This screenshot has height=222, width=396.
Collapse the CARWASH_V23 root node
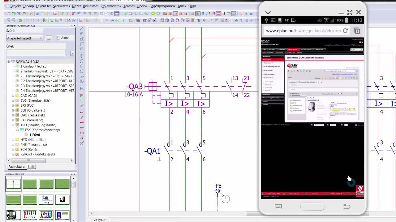9,61
